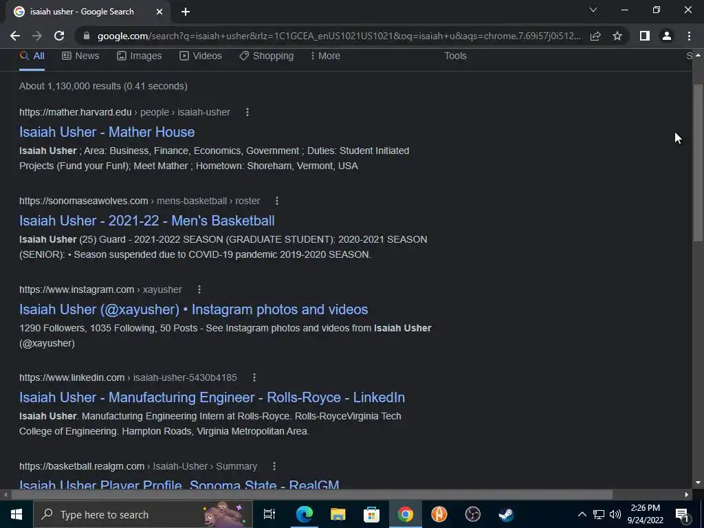This screenshot has width=704, height=528.
Task: Open options for basketball.realgm.com result
Action: (274, 467)
